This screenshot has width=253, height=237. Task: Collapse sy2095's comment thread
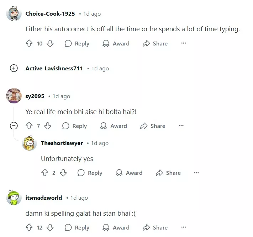(x=14, y=126)
